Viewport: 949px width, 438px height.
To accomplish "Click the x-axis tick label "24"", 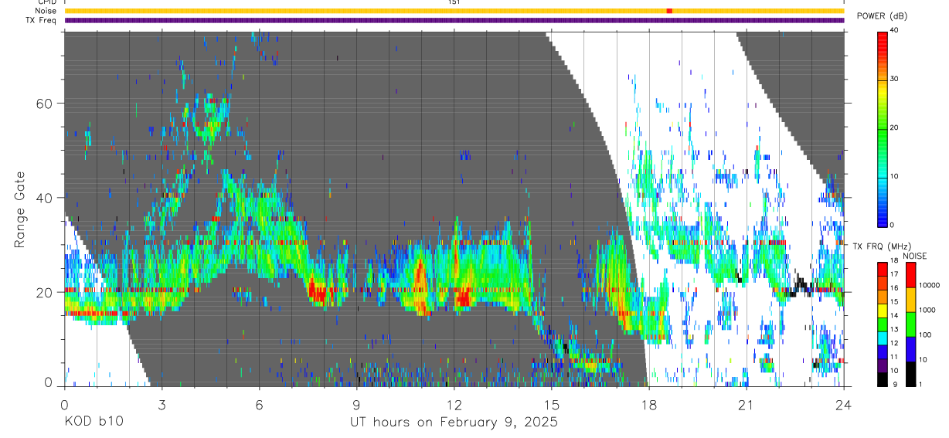I will 843,404.
